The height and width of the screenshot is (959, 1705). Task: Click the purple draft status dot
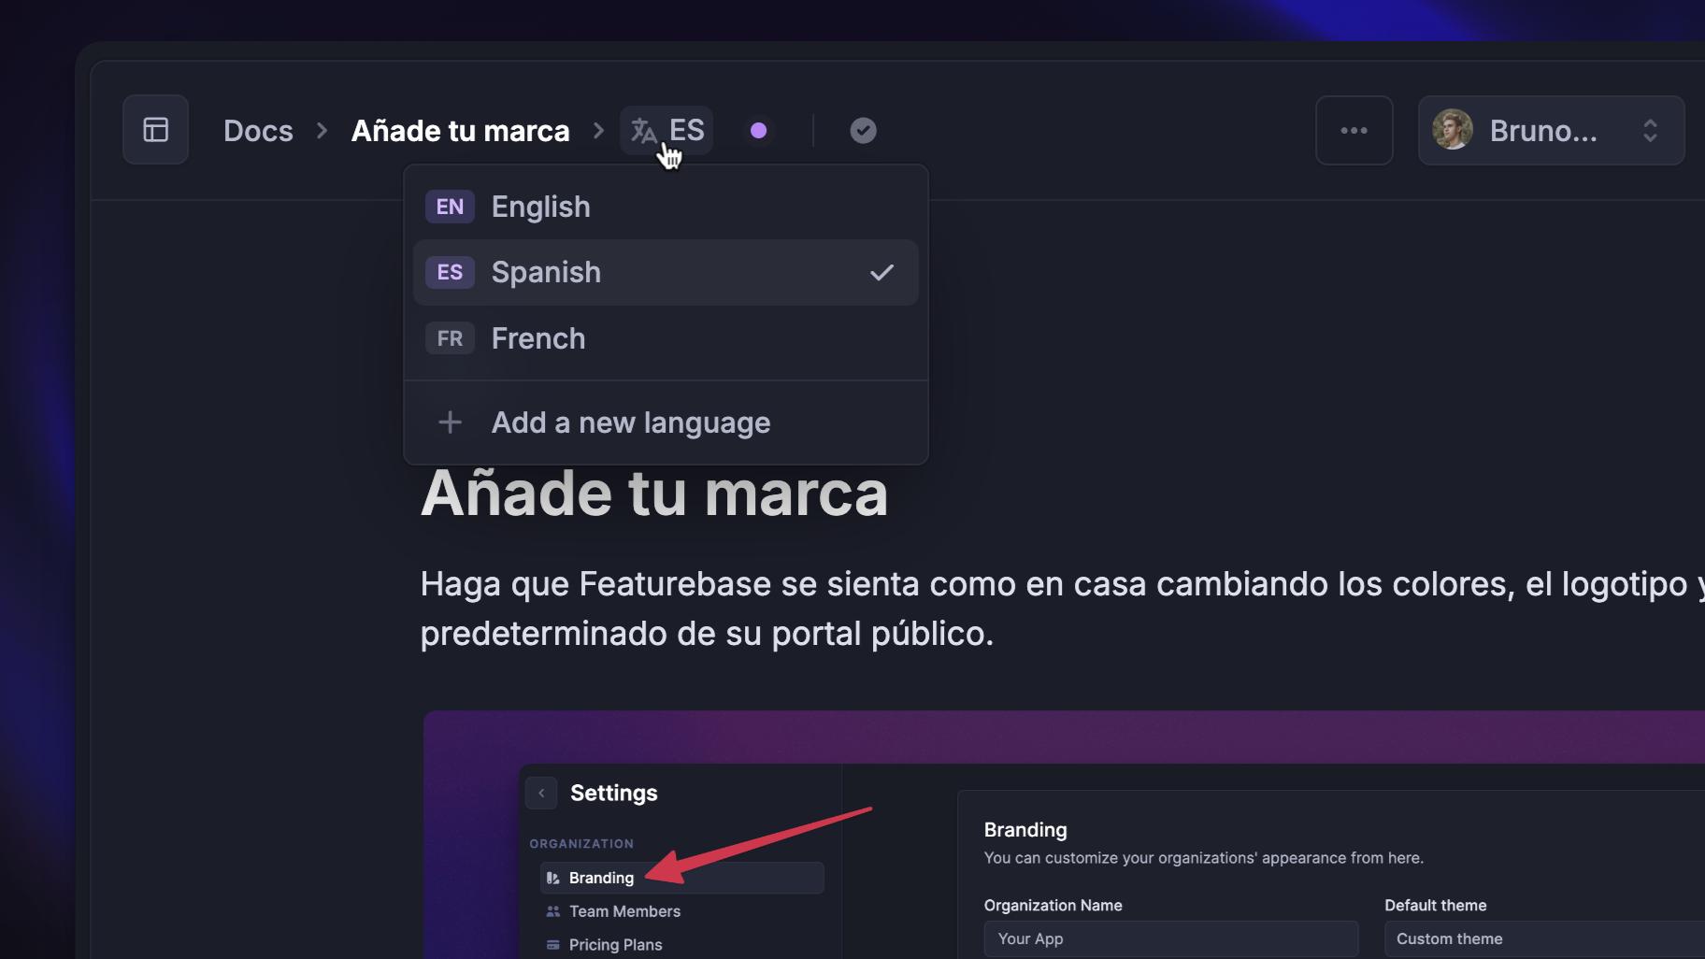pyautogui.click(x=759, y=130)
